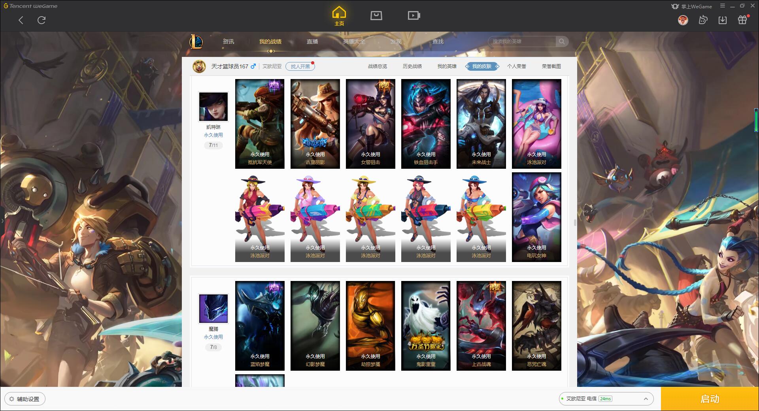
Task: Click the user avatar in top bar
Action: (683, 20)
